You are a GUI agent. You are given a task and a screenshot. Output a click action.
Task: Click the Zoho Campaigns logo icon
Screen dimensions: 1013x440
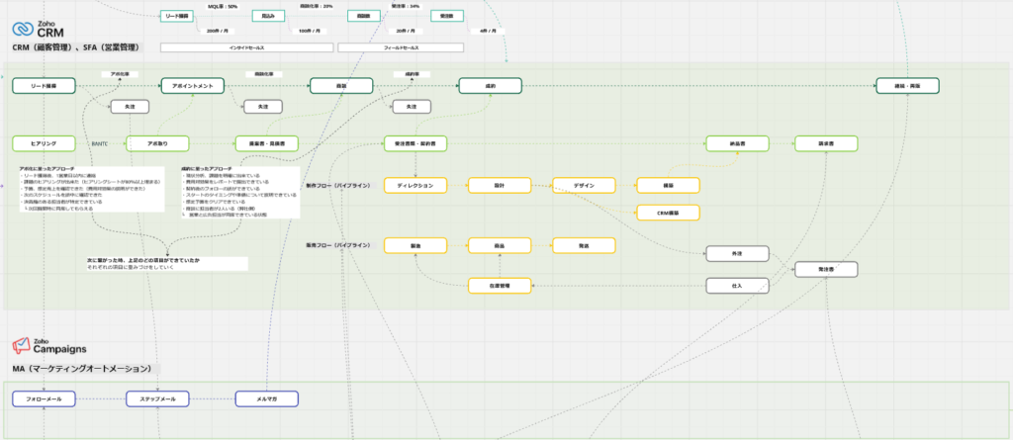[21, 345]
